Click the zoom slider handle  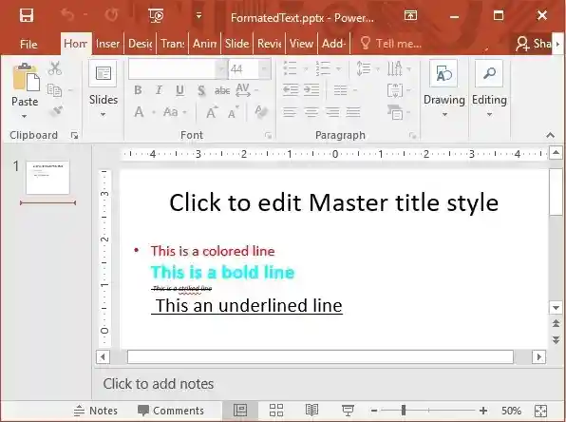coord(404,410)
